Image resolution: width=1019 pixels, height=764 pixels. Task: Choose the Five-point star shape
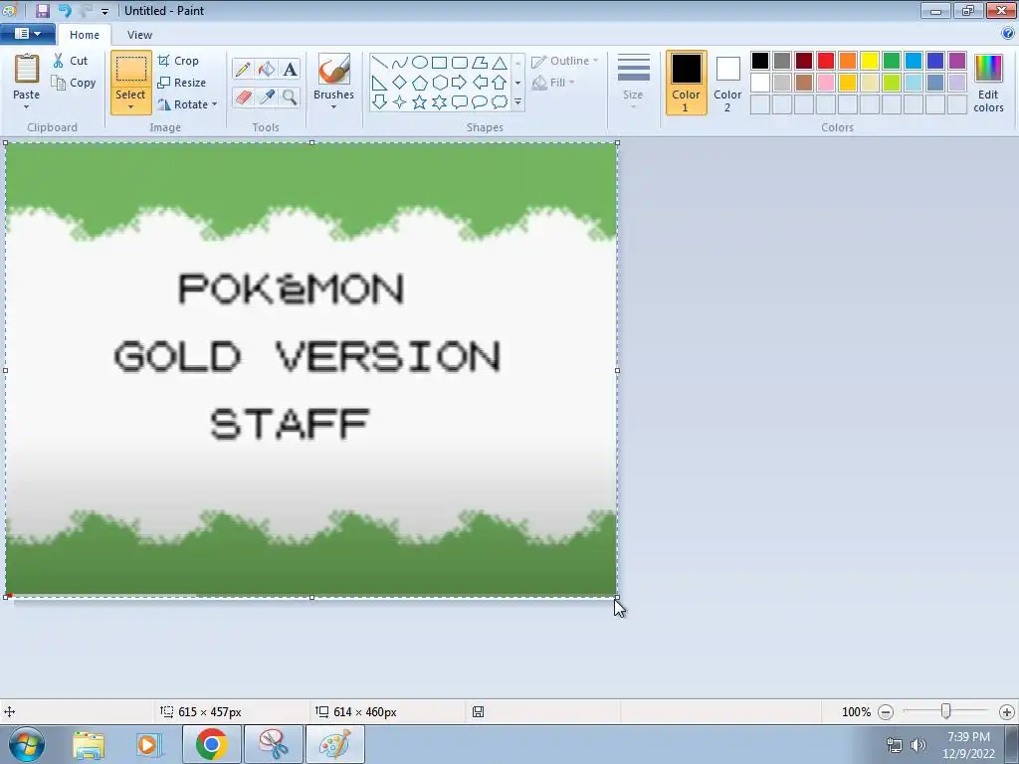(420, 102)
